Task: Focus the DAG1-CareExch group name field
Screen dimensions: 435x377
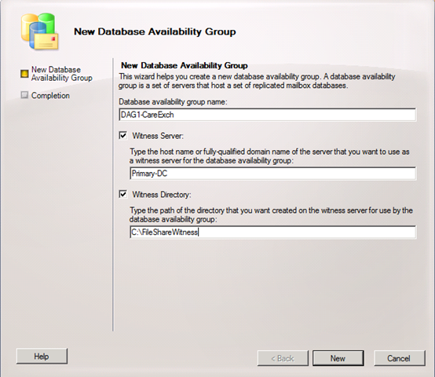Action: click(268, 115)
